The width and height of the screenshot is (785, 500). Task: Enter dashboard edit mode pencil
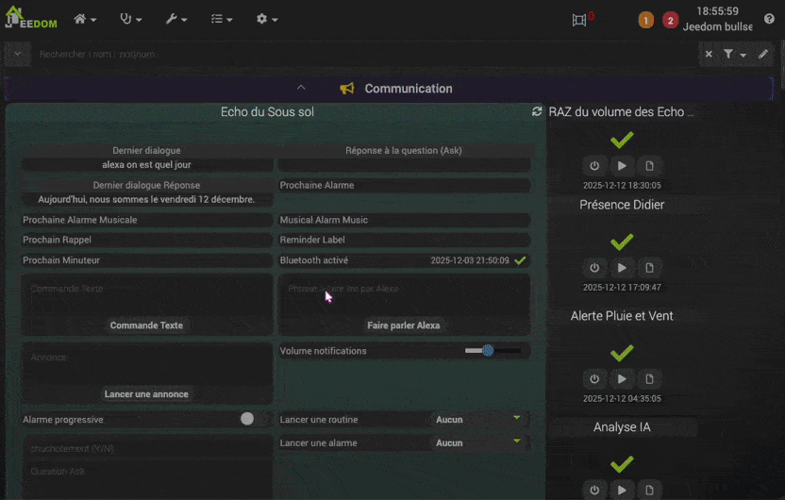[763, 54]
